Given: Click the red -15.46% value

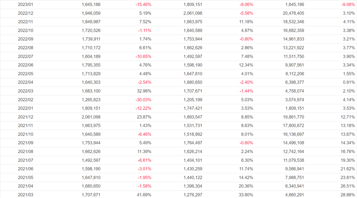Looking at the screenshot, I should click(143, 5).
